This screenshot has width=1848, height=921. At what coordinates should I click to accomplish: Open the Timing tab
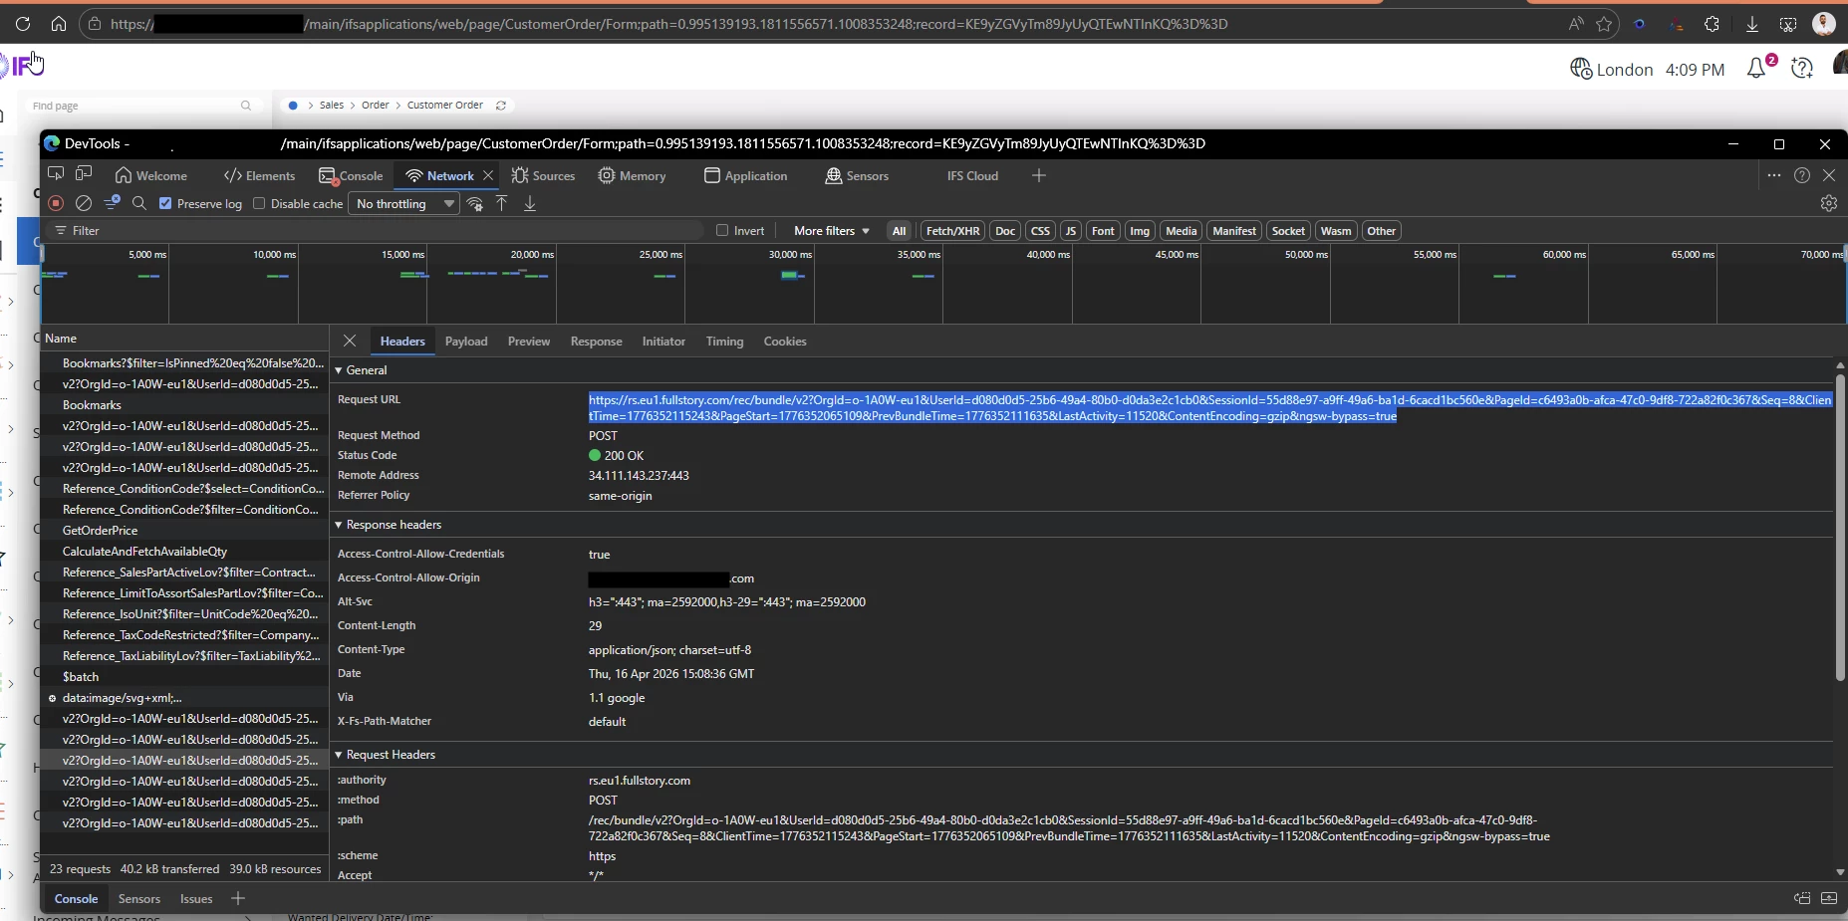[x=724, y=342]
